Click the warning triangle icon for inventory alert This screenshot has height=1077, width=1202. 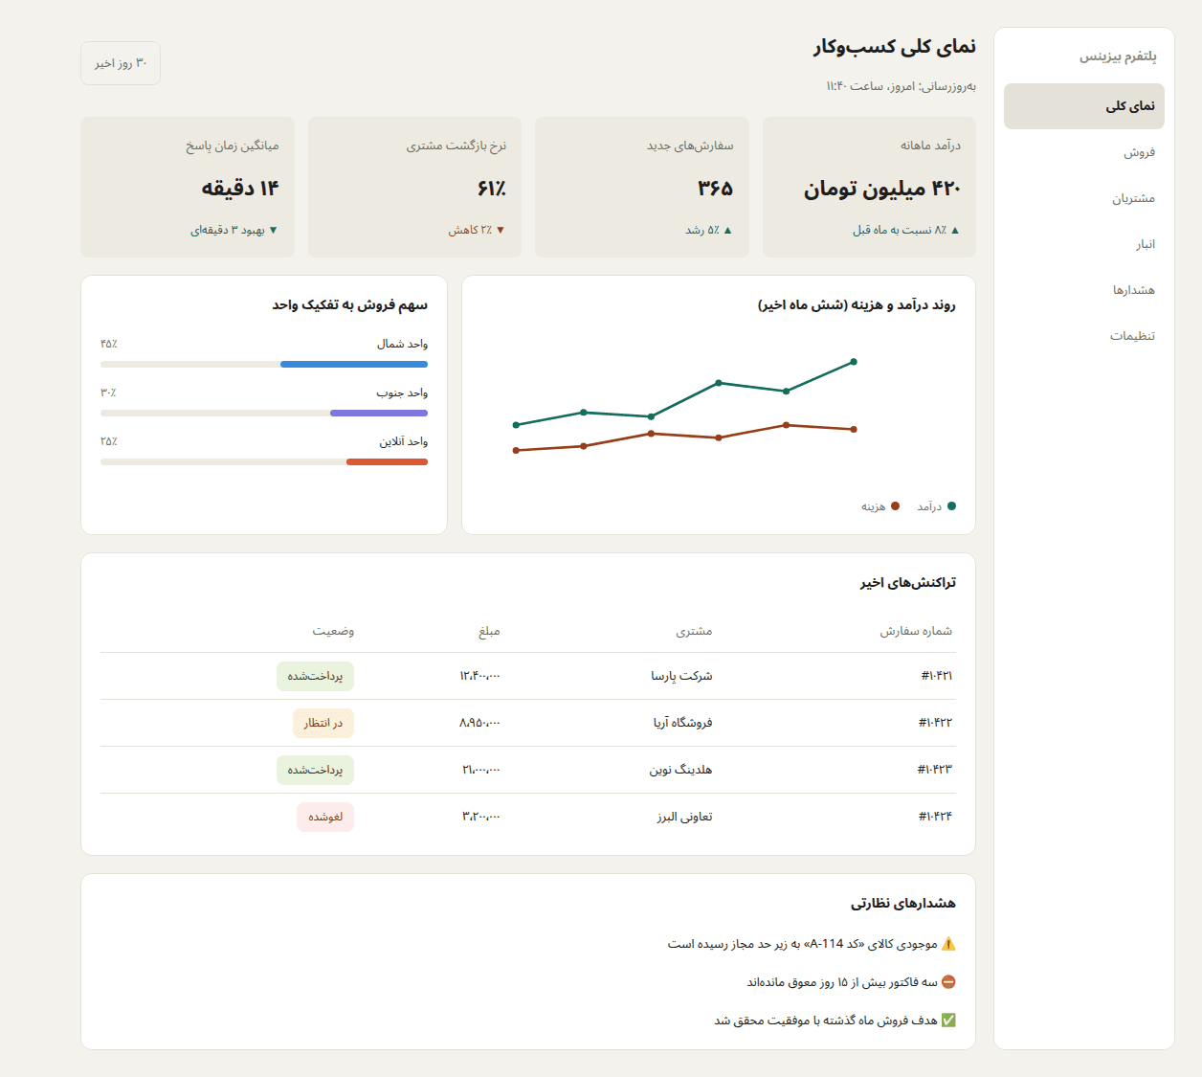click(x=948, y=944)
